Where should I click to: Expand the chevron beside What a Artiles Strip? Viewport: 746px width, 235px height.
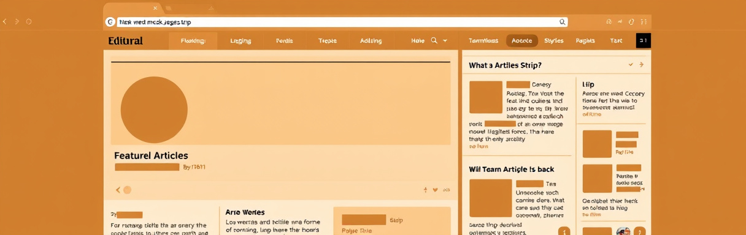click(x=630, y=64)
